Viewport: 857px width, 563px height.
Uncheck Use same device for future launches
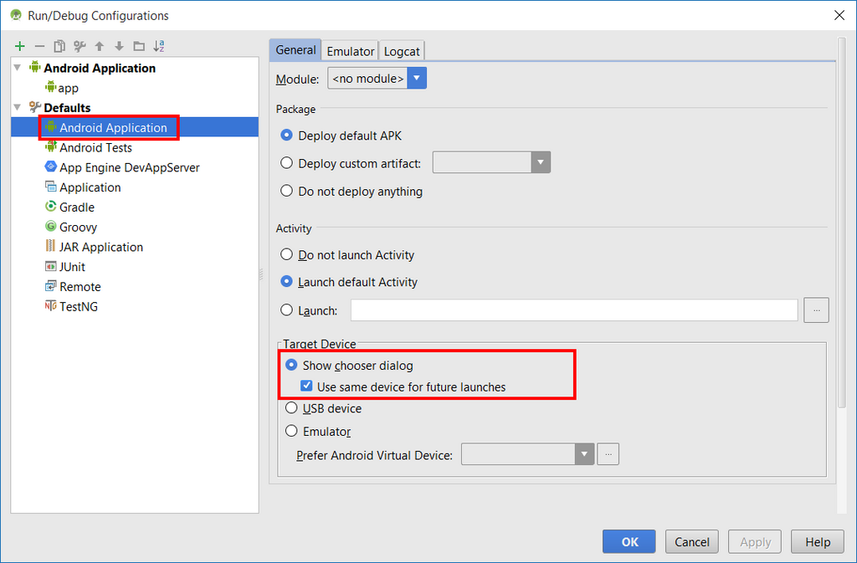coord(306,386)
